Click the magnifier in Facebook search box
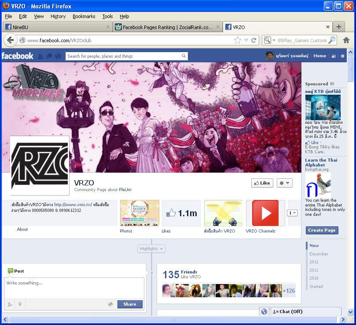This screenshot has width=356, height=325. pyautogui.click(x=184, y=56)
